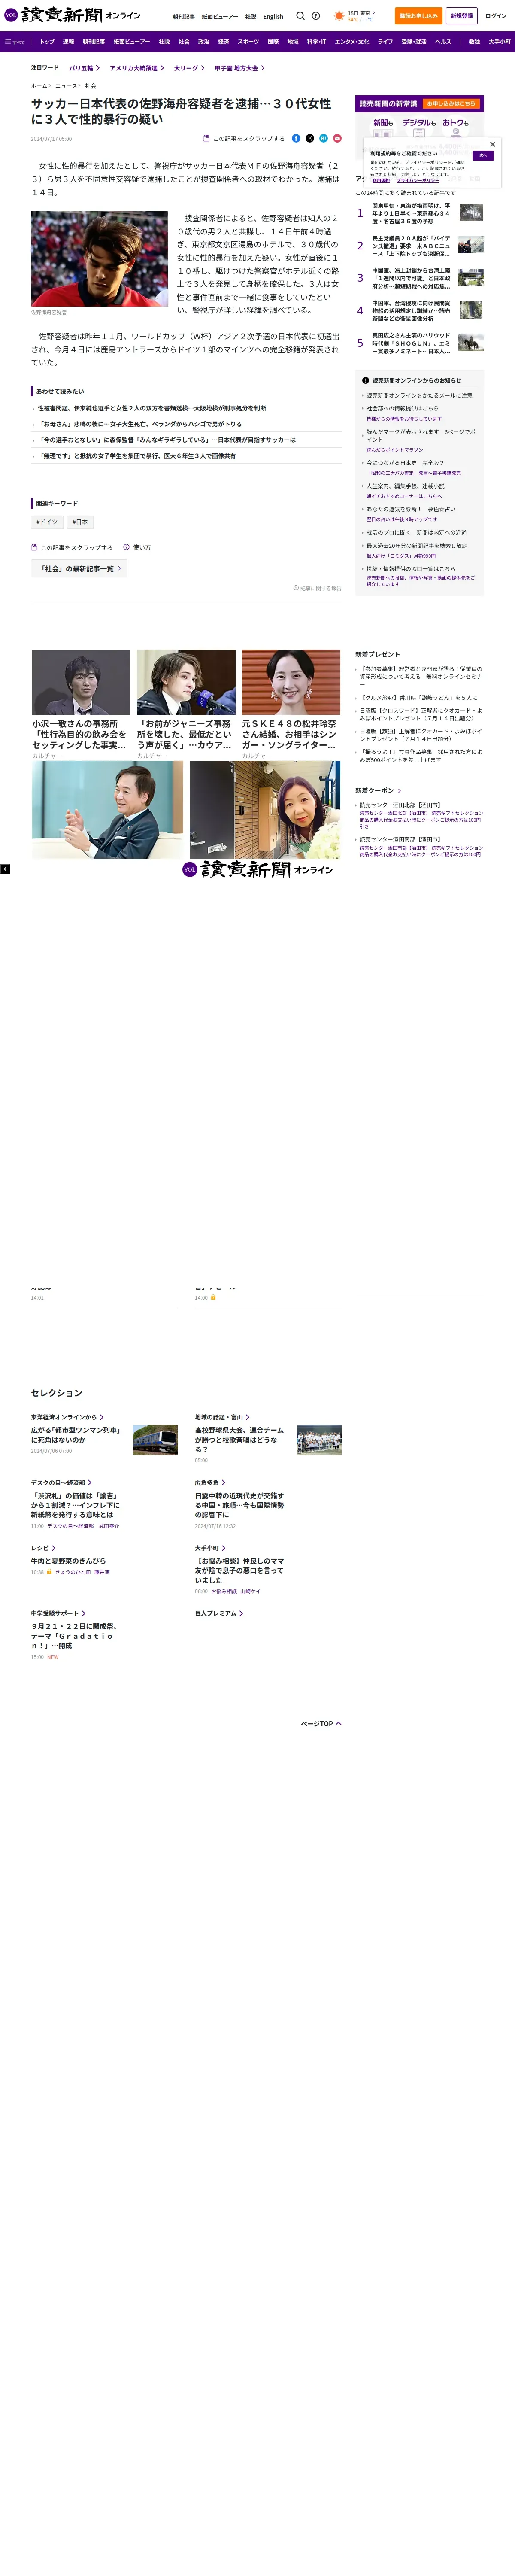Expand 甲子園 地方大会 featured keyword

[239, 68]
